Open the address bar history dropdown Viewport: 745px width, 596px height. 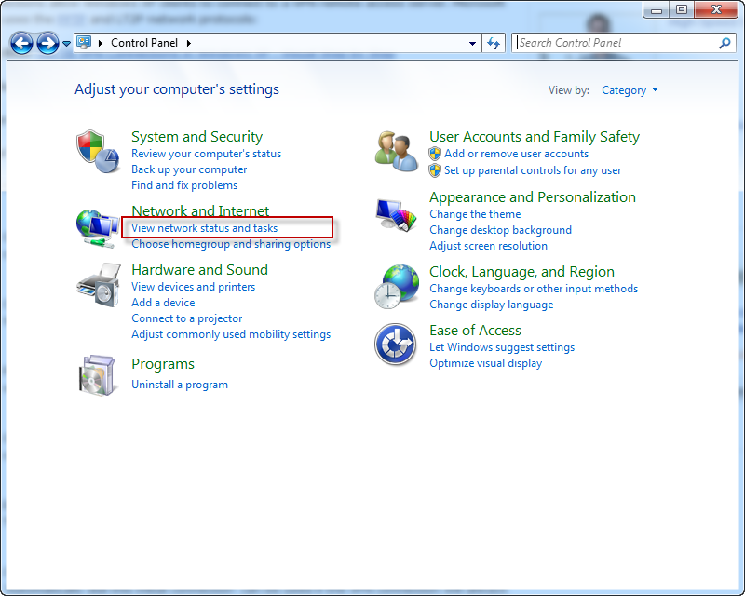point(472,43)
